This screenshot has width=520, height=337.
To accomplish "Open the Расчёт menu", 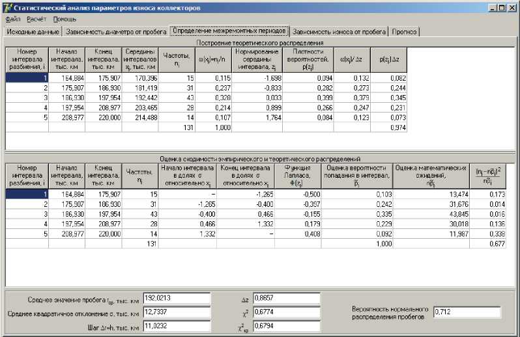I will point(36,20).
